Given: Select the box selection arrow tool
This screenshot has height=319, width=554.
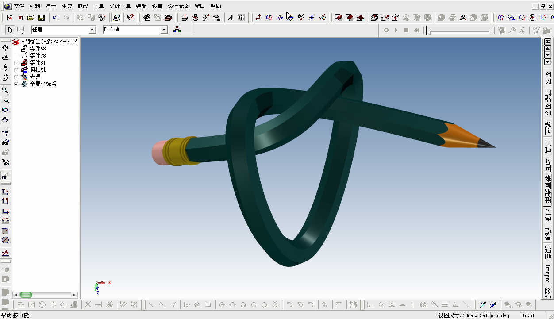Looking at the screenshot, I should tap(20, 30).
